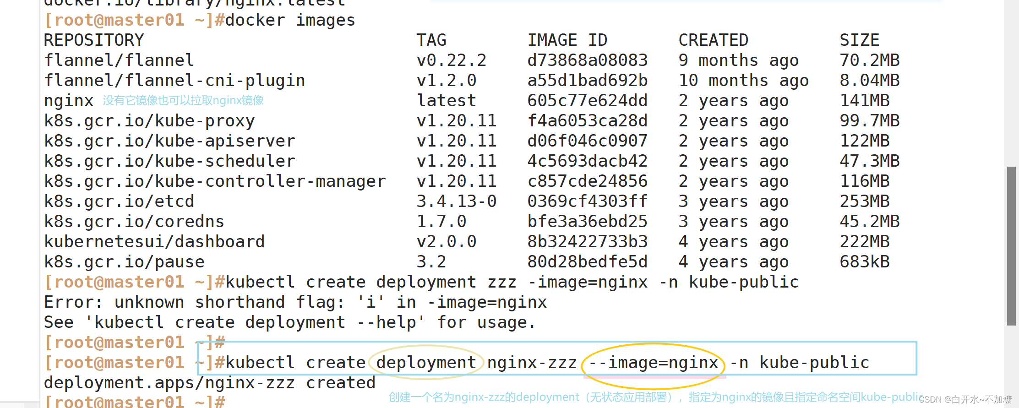The height and width of the screenshot is (408, 1019).
Task: Click k8s.gcr.io/kube-apiserver repository name
Action: 169,141
